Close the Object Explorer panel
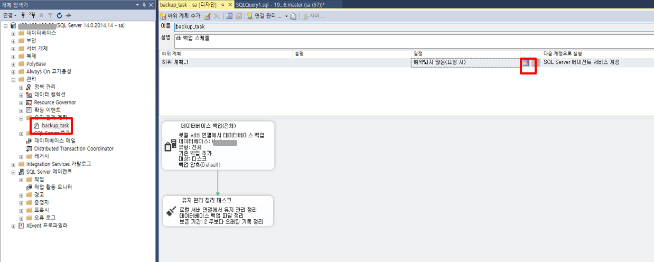 point(151,4)
